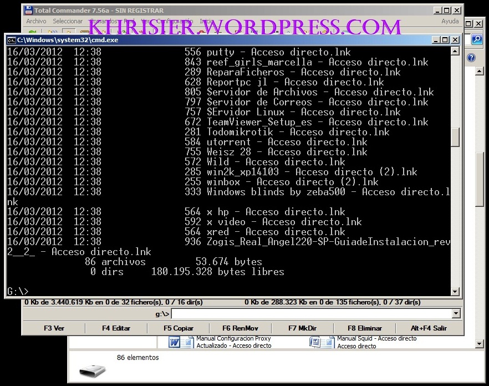Click the "utorrent - Acceso directo.lnk" line

coord(187,141)
